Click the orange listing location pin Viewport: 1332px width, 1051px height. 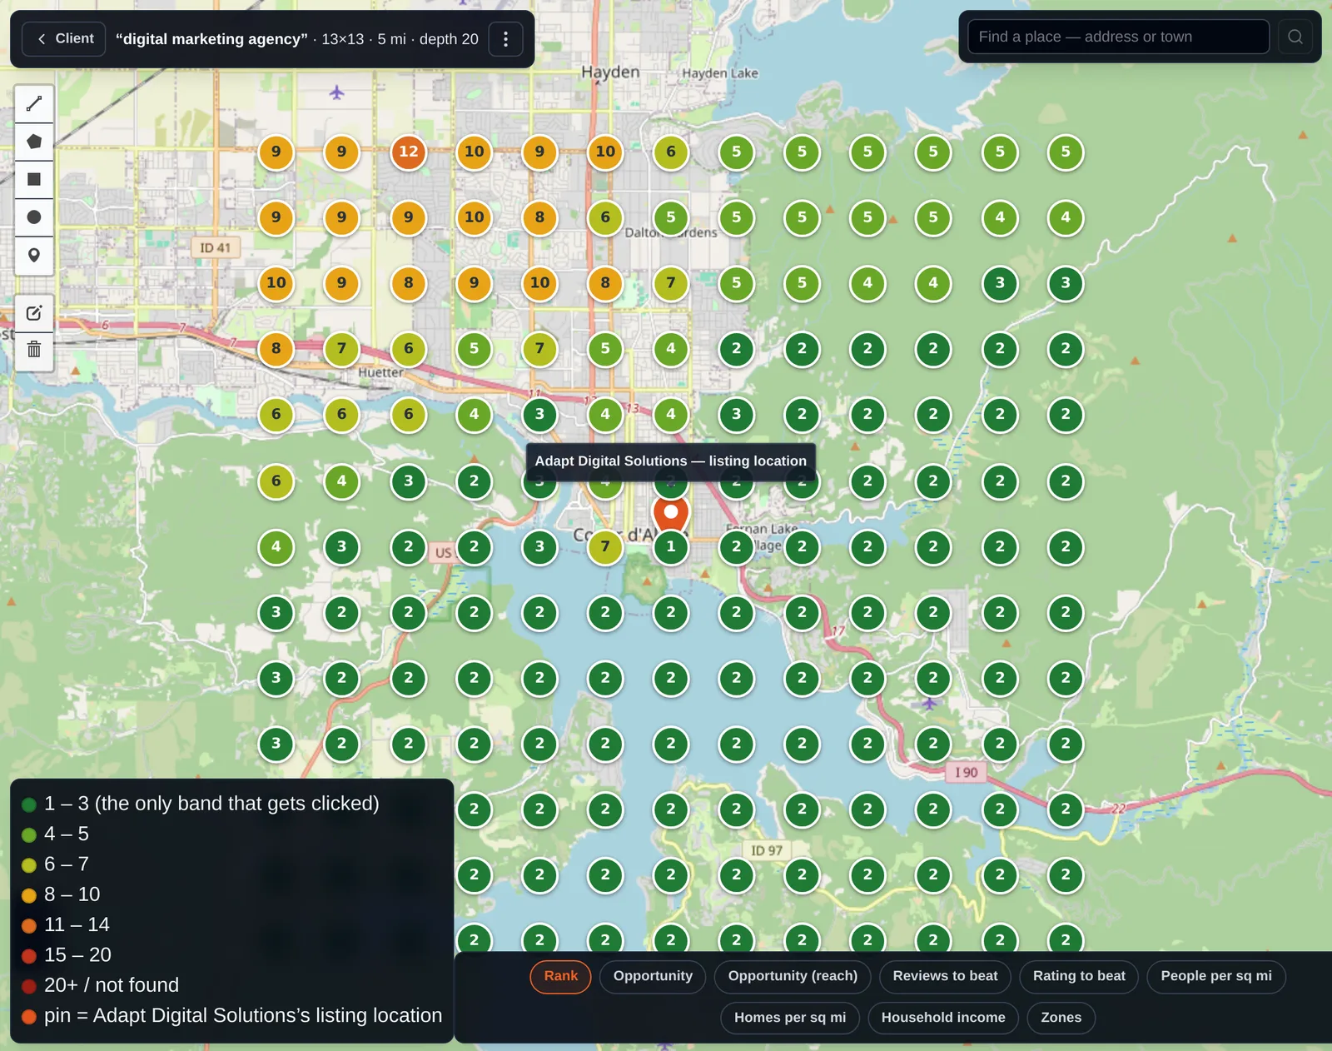click(x=671, y=513)
